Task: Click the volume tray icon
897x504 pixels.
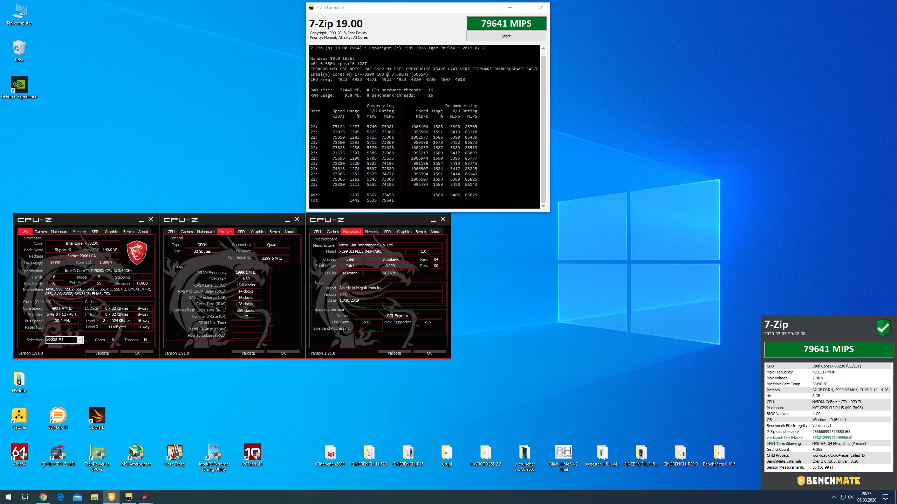Action: [x=851, y=497]
